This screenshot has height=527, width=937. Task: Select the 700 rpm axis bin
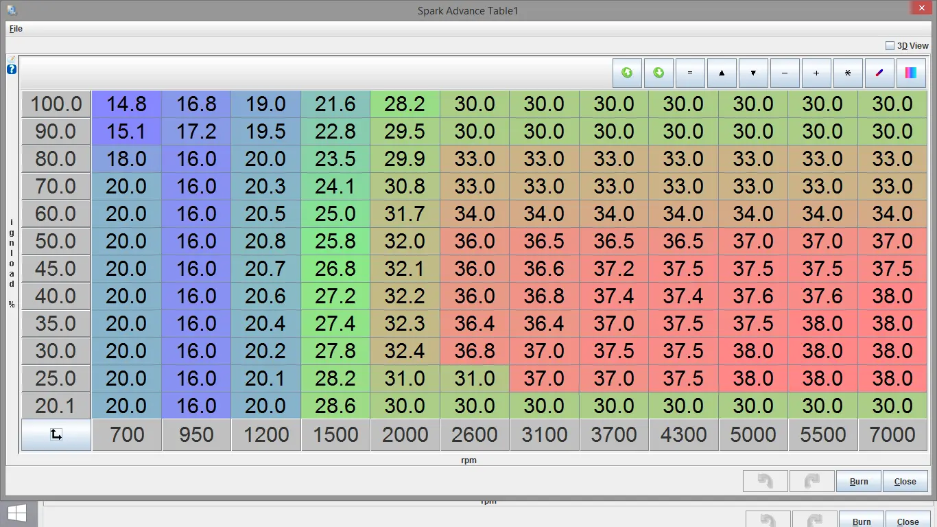pos(127,434)
